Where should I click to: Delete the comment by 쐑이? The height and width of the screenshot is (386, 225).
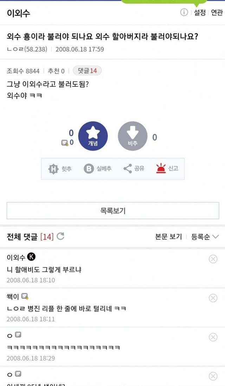click(213, 298)
